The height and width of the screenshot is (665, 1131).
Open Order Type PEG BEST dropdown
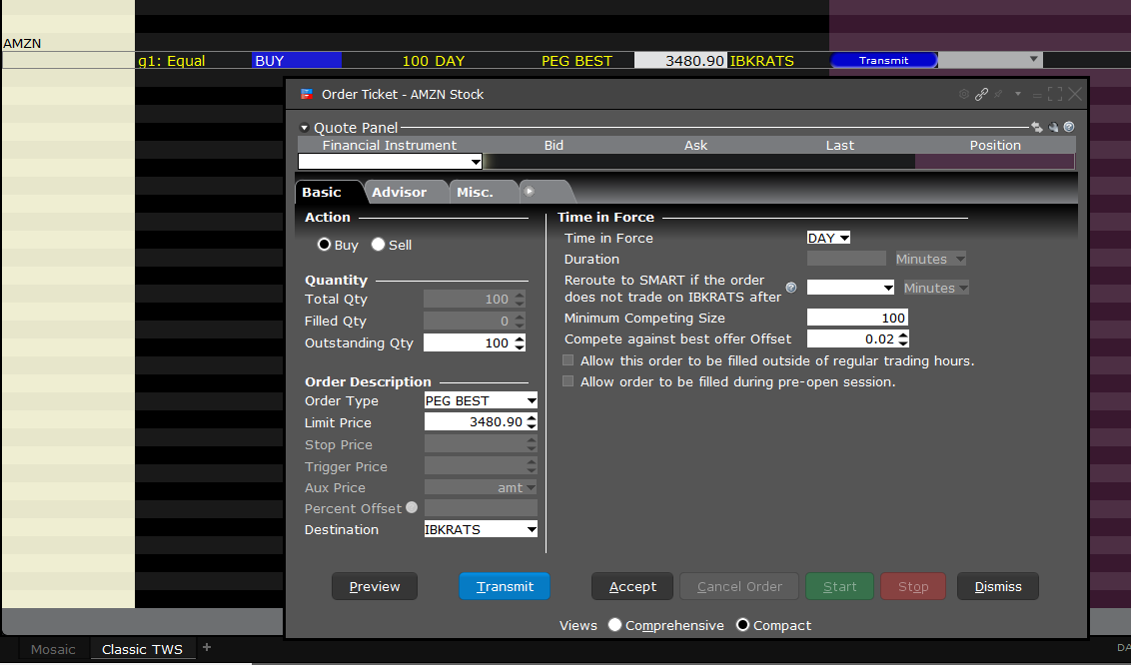(x=532, y=400)
